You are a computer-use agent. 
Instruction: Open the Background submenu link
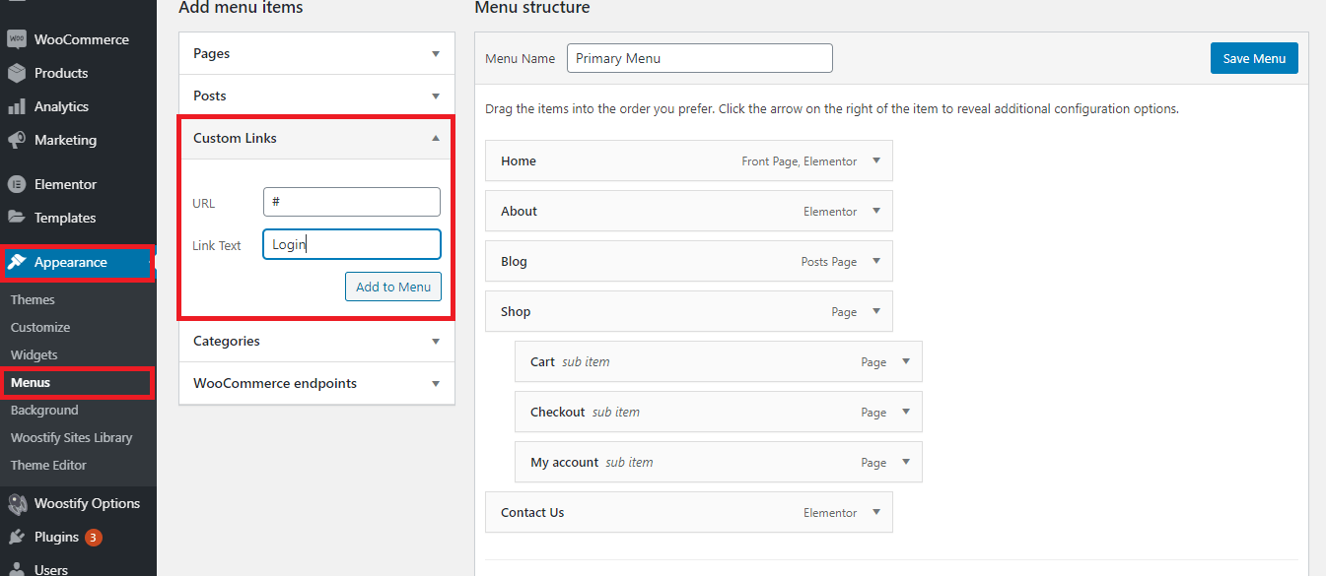click(44, 410)
